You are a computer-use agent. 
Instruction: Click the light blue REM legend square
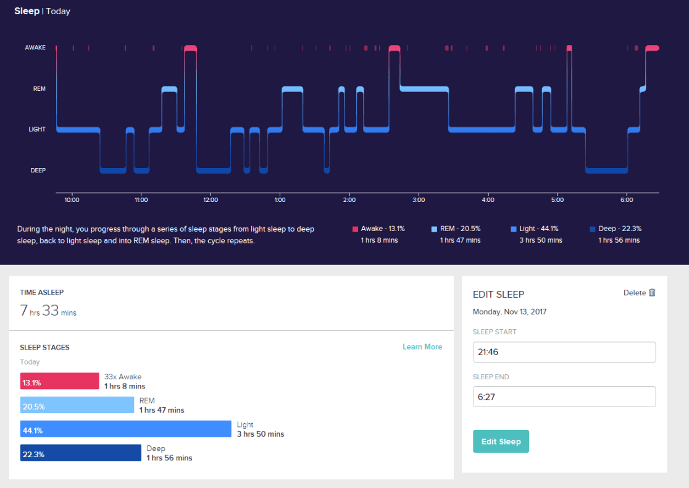coord(434,229)
